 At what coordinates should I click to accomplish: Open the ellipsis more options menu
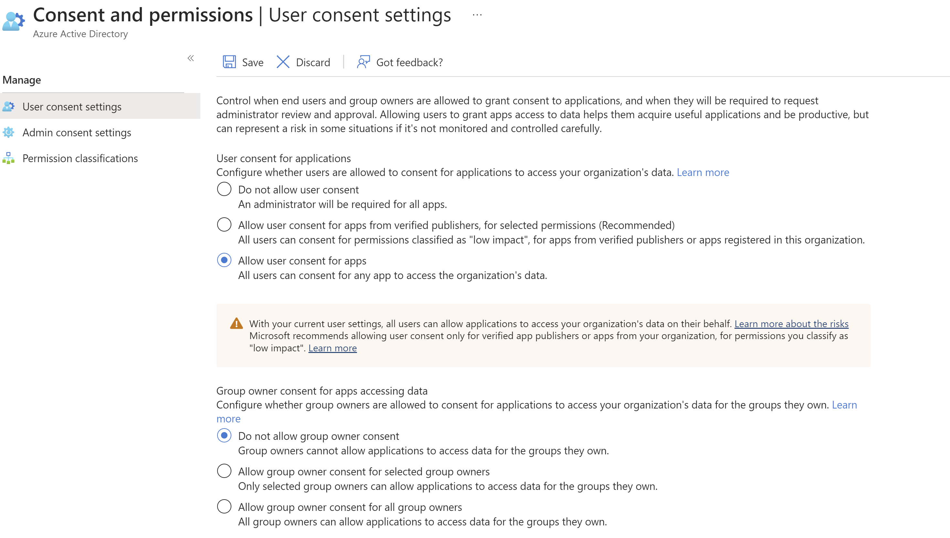pyautogui.click(x=477, y=15)
